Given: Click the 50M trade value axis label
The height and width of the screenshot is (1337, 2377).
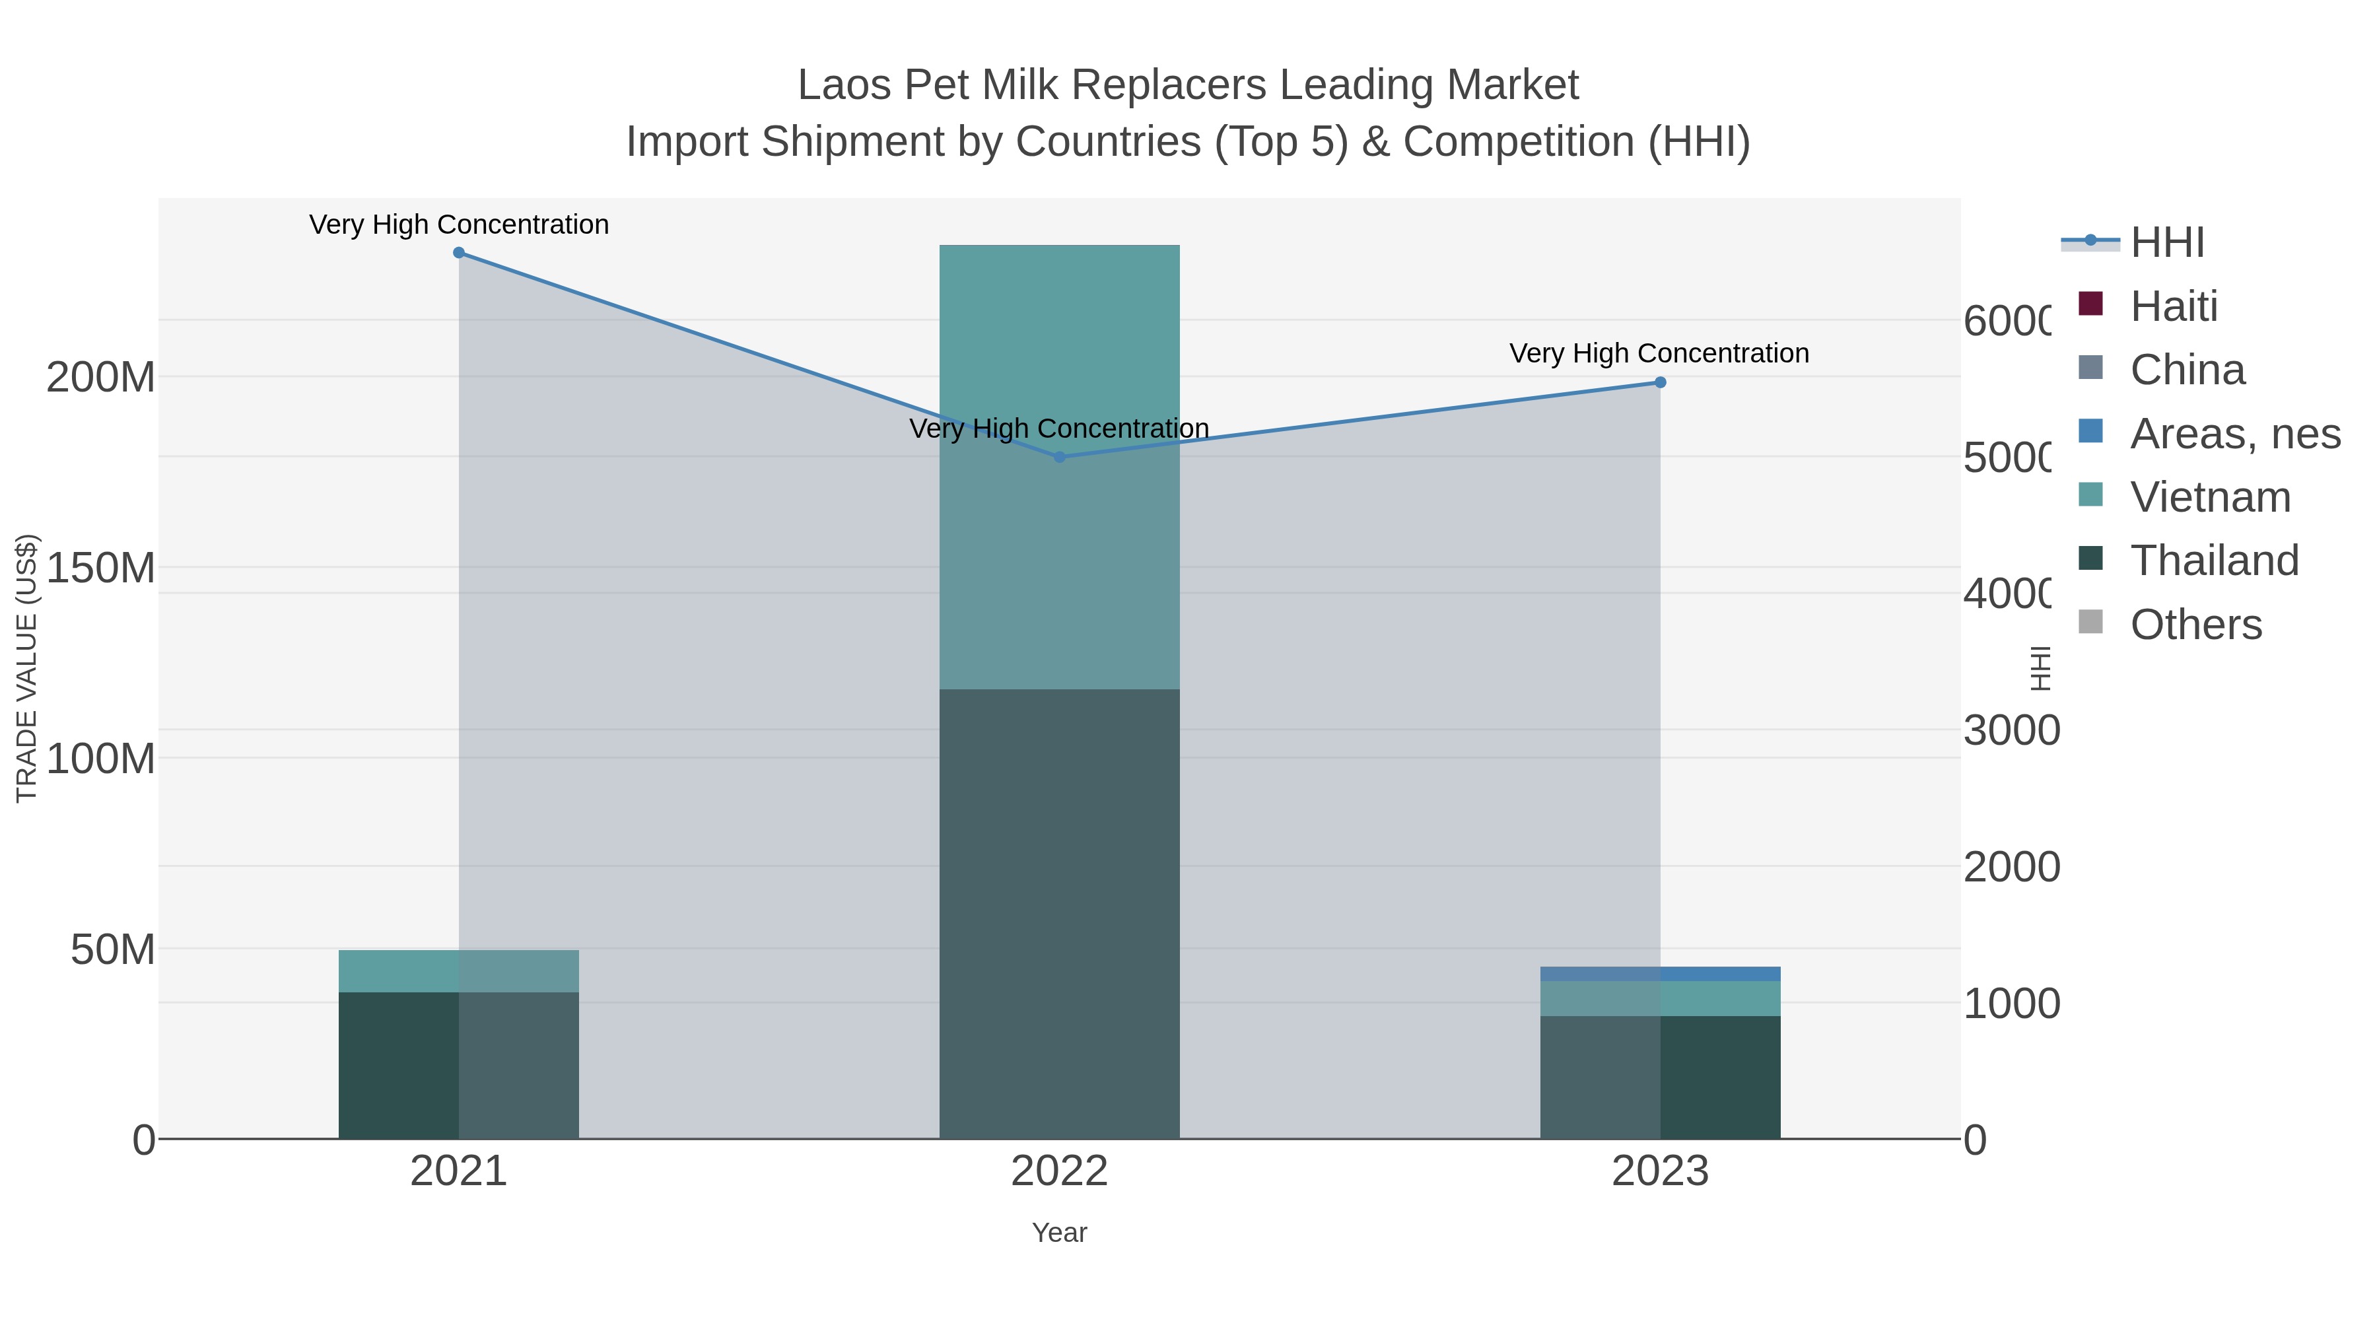Looking at the screenshot, I should [112, 949].
